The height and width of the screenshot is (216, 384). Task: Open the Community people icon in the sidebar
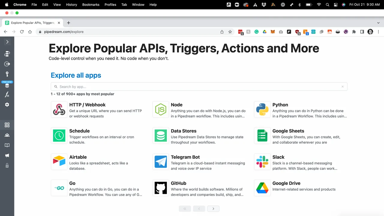tap(7, 135)
